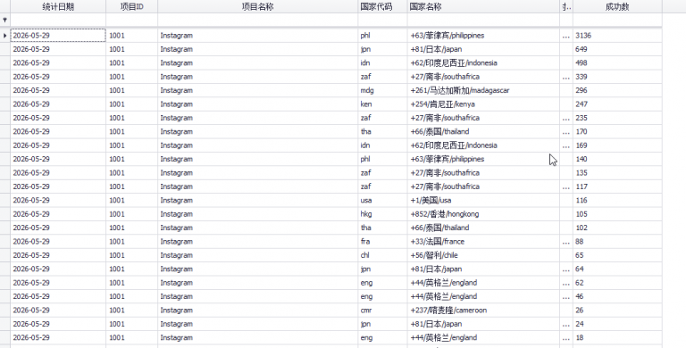Click the +44/英格兰/england cell in the 62 row
This screenshot has width=686, height=348.
pyautogui.click(x=483, y=283)
